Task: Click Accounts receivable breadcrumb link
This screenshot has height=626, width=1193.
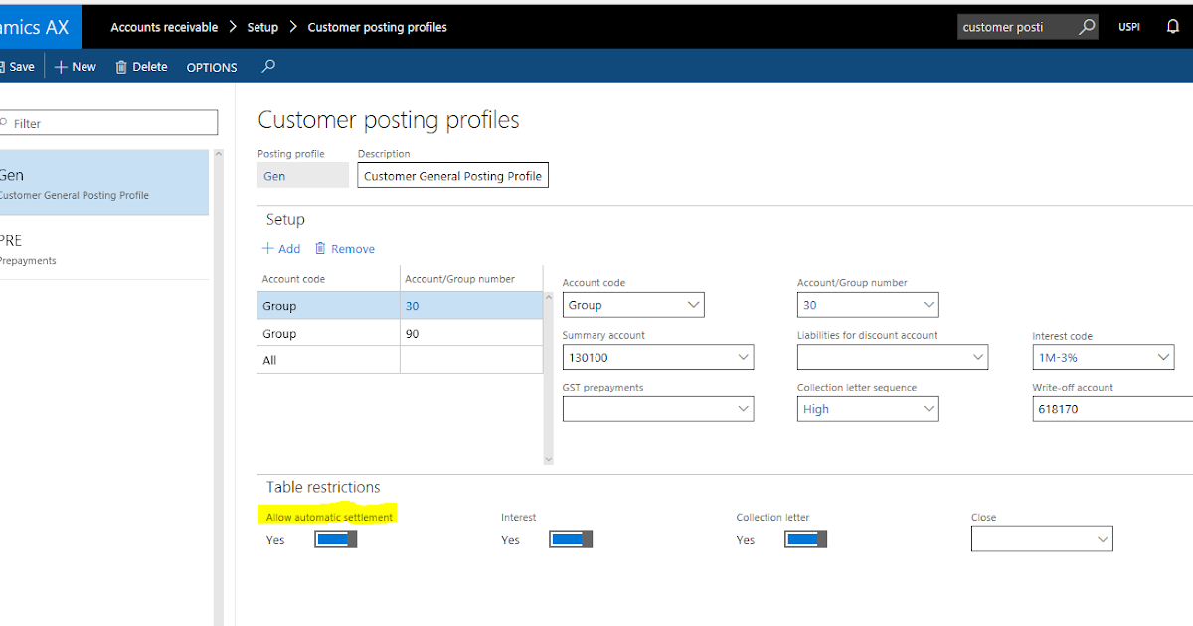Action: tap(164, 27)
